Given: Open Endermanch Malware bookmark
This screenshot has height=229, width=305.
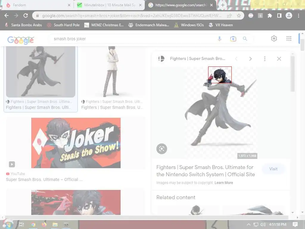Looking at the screenshot, I should pos(149,25).
